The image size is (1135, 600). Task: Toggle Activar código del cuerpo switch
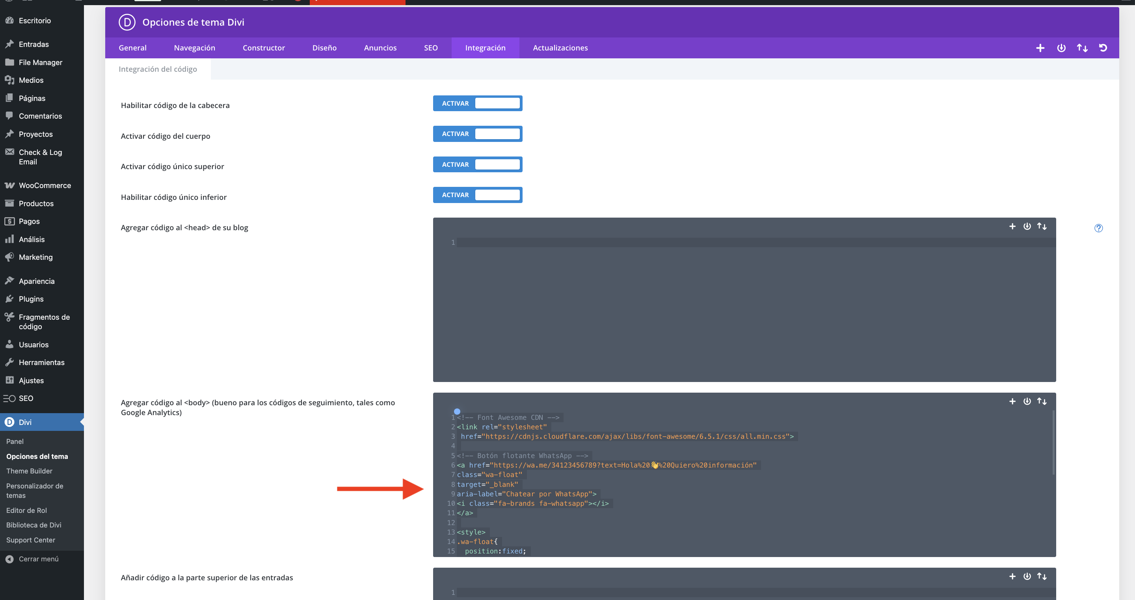tap(477, 134)
